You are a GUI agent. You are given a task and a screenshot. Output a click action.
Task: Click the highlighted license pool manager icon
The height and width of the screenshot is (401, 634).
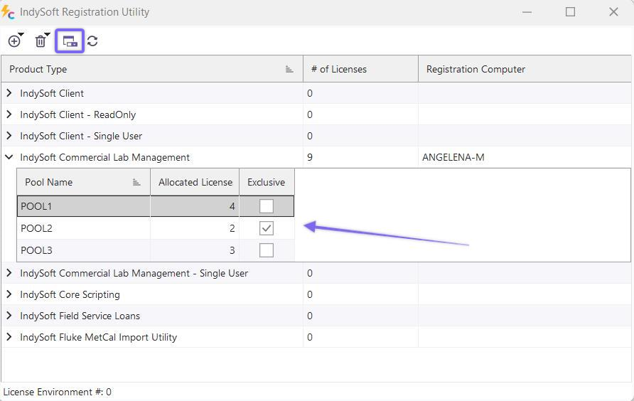coord(70,41)
